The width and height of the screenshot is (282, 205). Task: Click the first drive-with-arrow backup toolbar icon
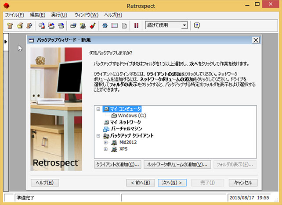pyautogui.click(x=42, y=25)
